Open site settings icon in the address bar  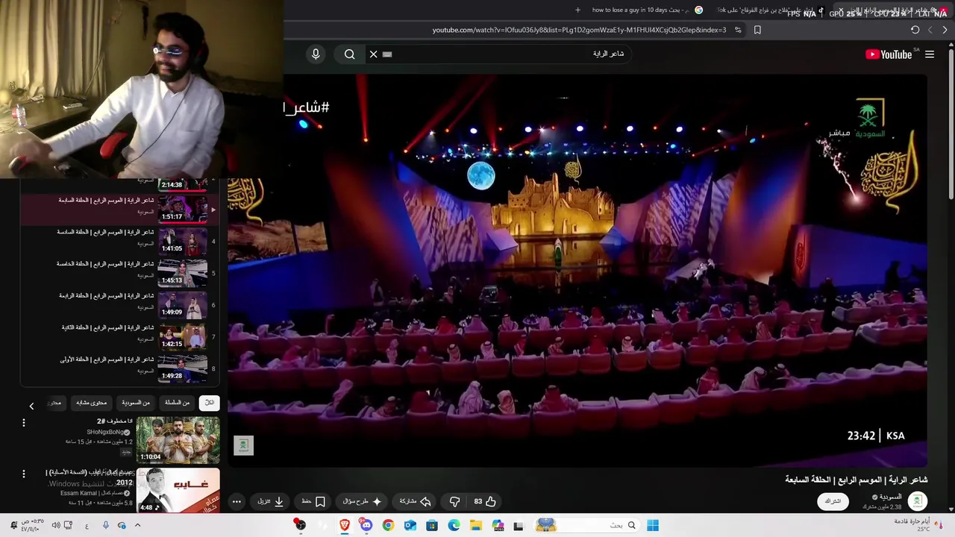738,30
